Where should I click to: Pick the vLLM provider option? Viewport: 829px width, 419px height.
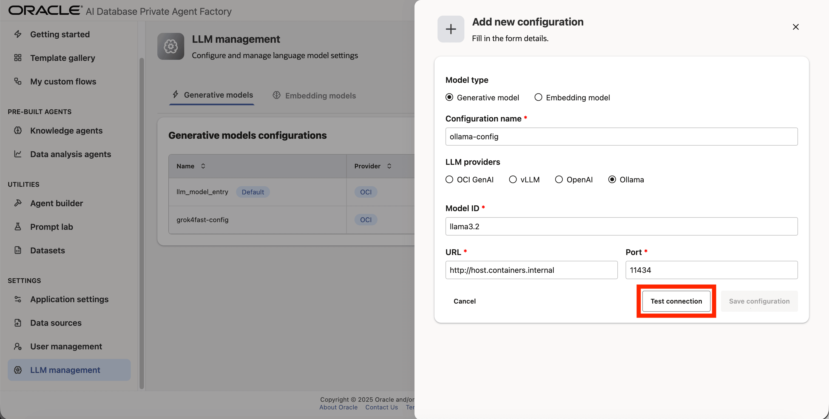513,180
